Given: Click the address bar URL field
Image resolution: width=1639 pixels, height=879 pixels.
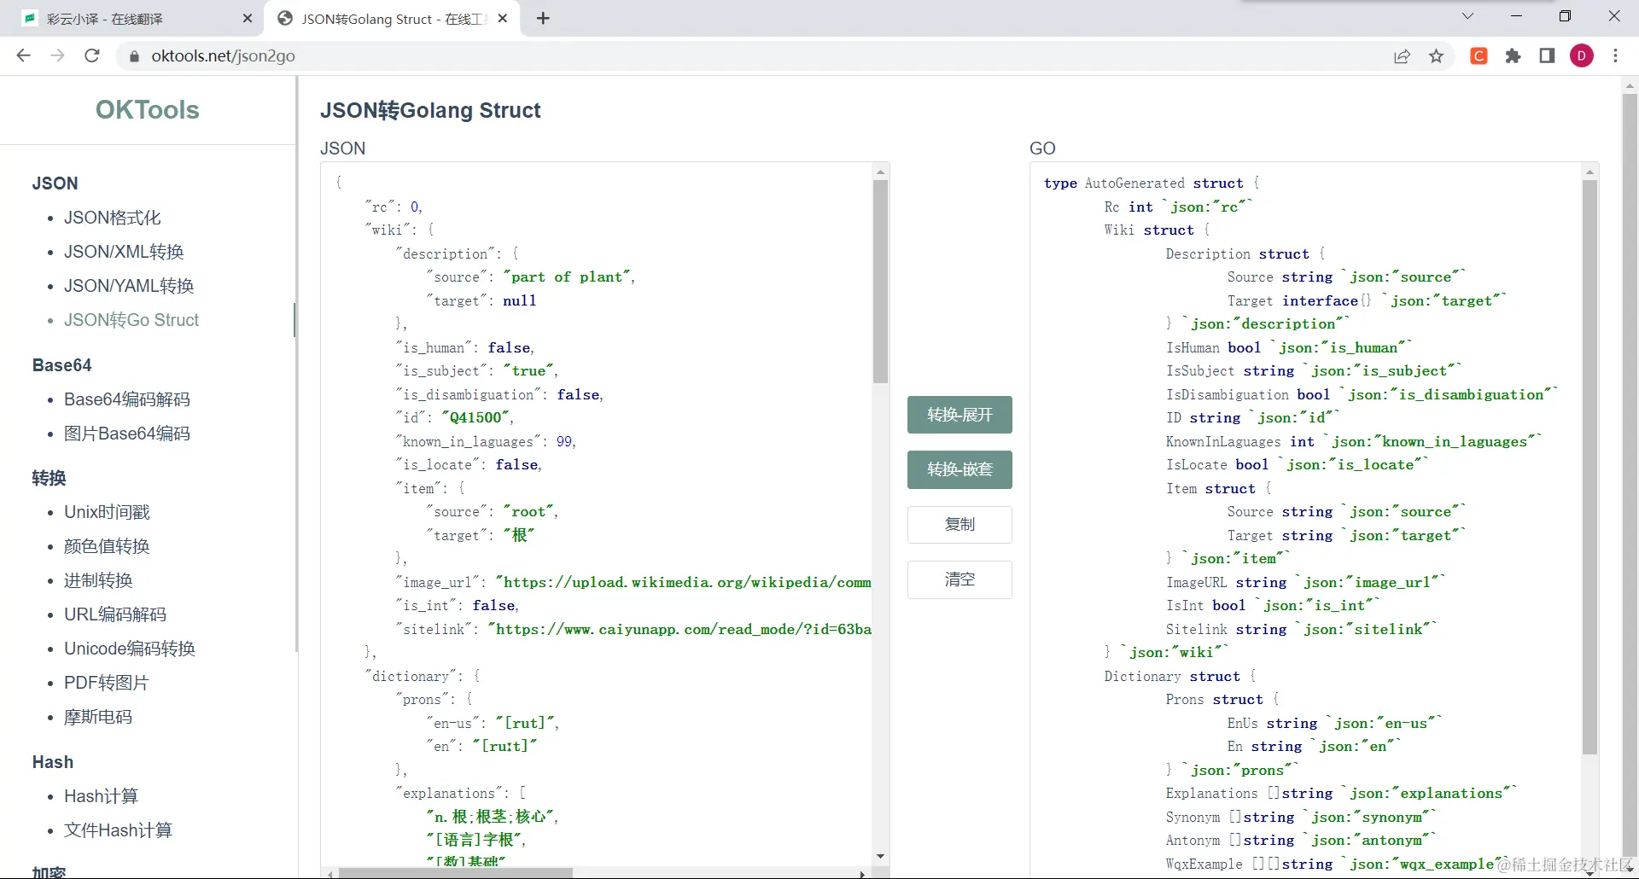Looking at the screenshot, I should pyautogui.click(x=751, y=56).
